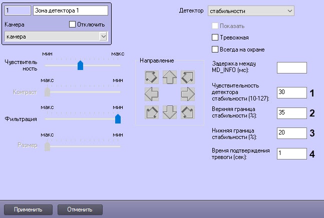Select the down direction arrow

coord(170,112)
